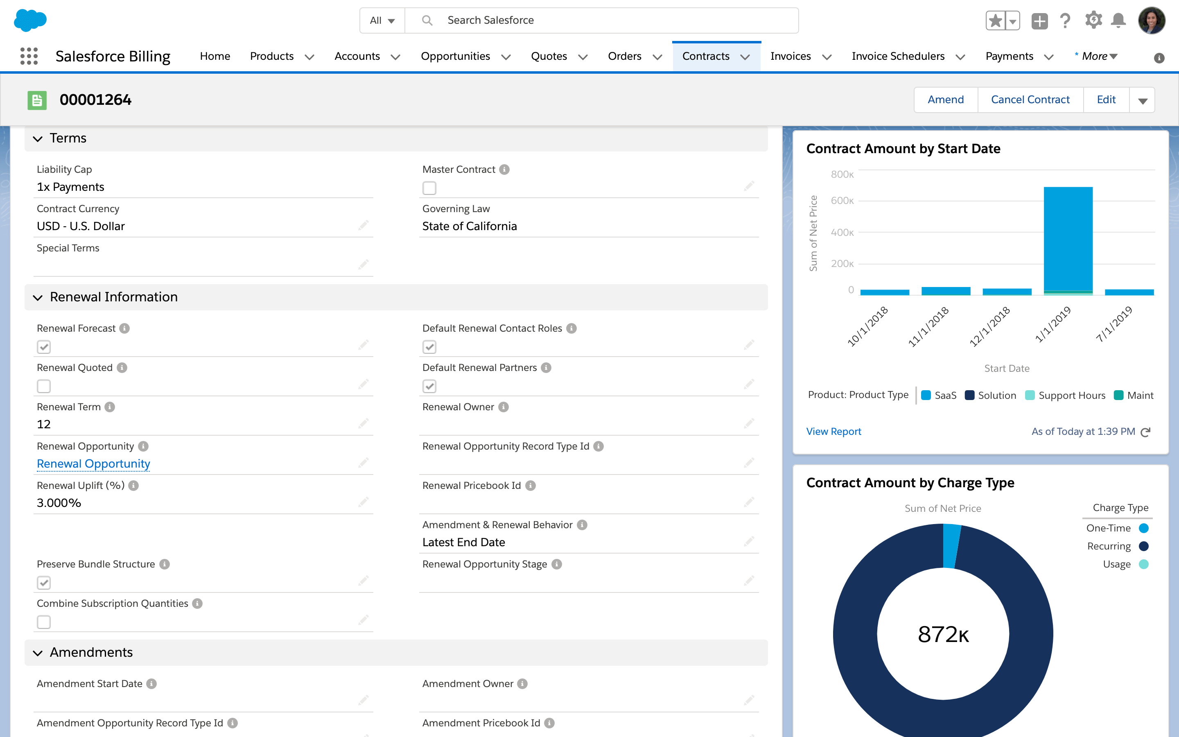This screenshot has width=1179, height=737.
Task: Click the SaaS legend color swatch
Action: (926, 395)
